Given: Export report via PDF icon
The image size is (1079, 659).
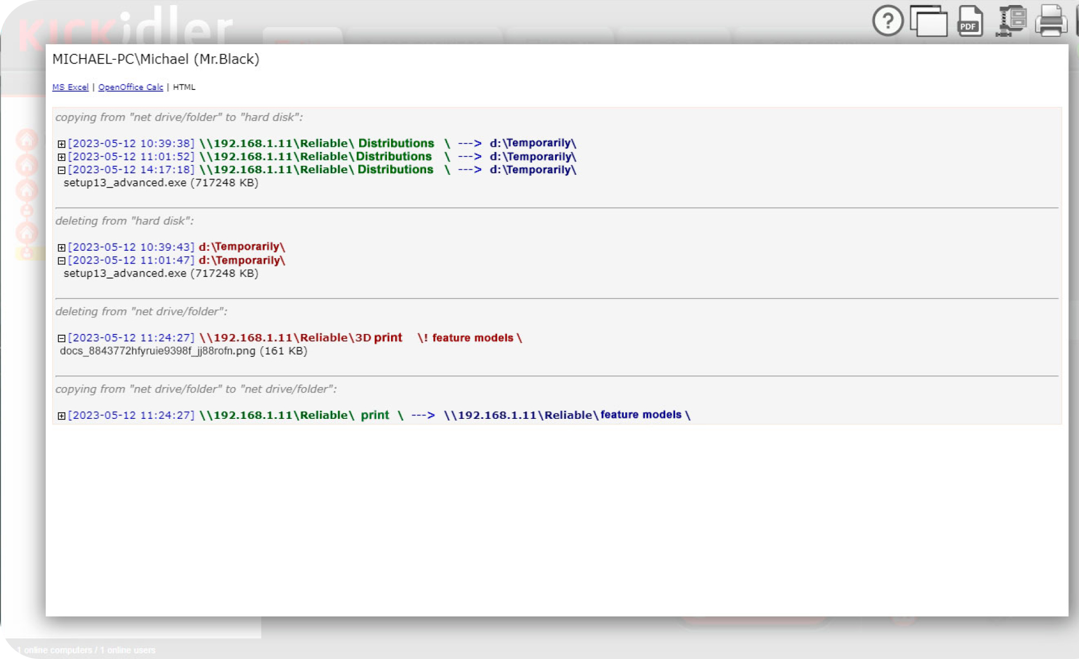Looking at the screenshot, I should click(970, 21).
